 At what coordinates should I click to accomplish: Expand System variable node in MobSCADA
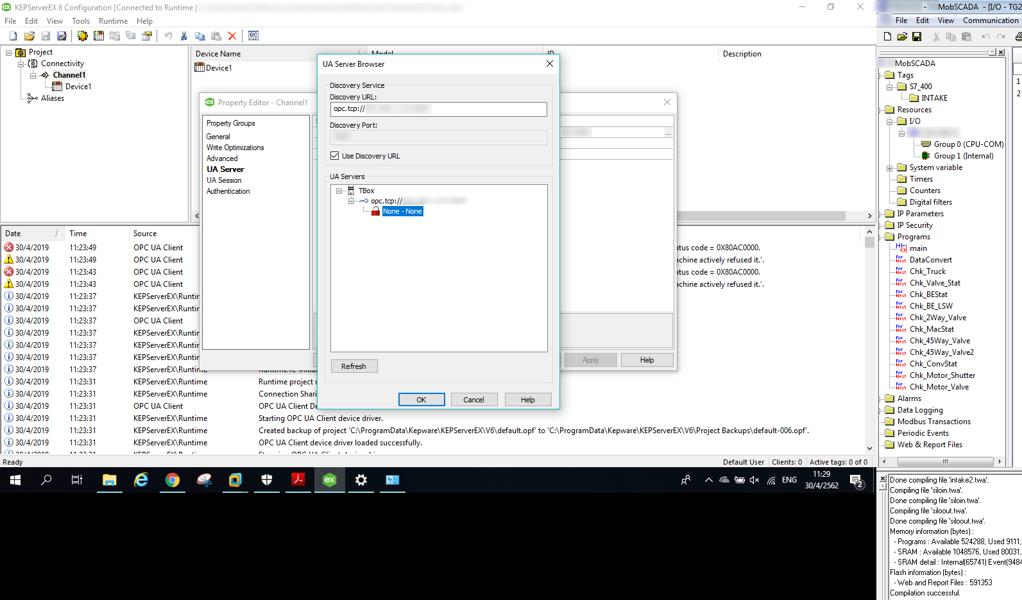890,167
